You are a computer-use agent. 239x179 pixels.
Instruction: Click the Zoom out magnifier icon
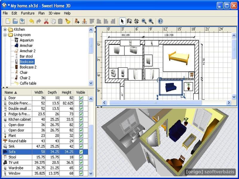pyautogui.click(x=144, y=21)
